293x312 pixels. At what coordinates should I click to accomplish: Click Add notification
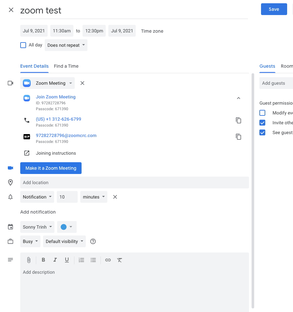coord(38,212)
